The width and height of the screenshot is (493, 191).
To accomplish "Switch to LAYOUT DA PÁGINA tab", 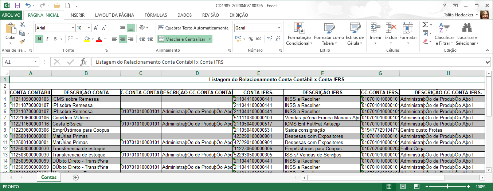I will pyautogui.click(x=114, y=15).
